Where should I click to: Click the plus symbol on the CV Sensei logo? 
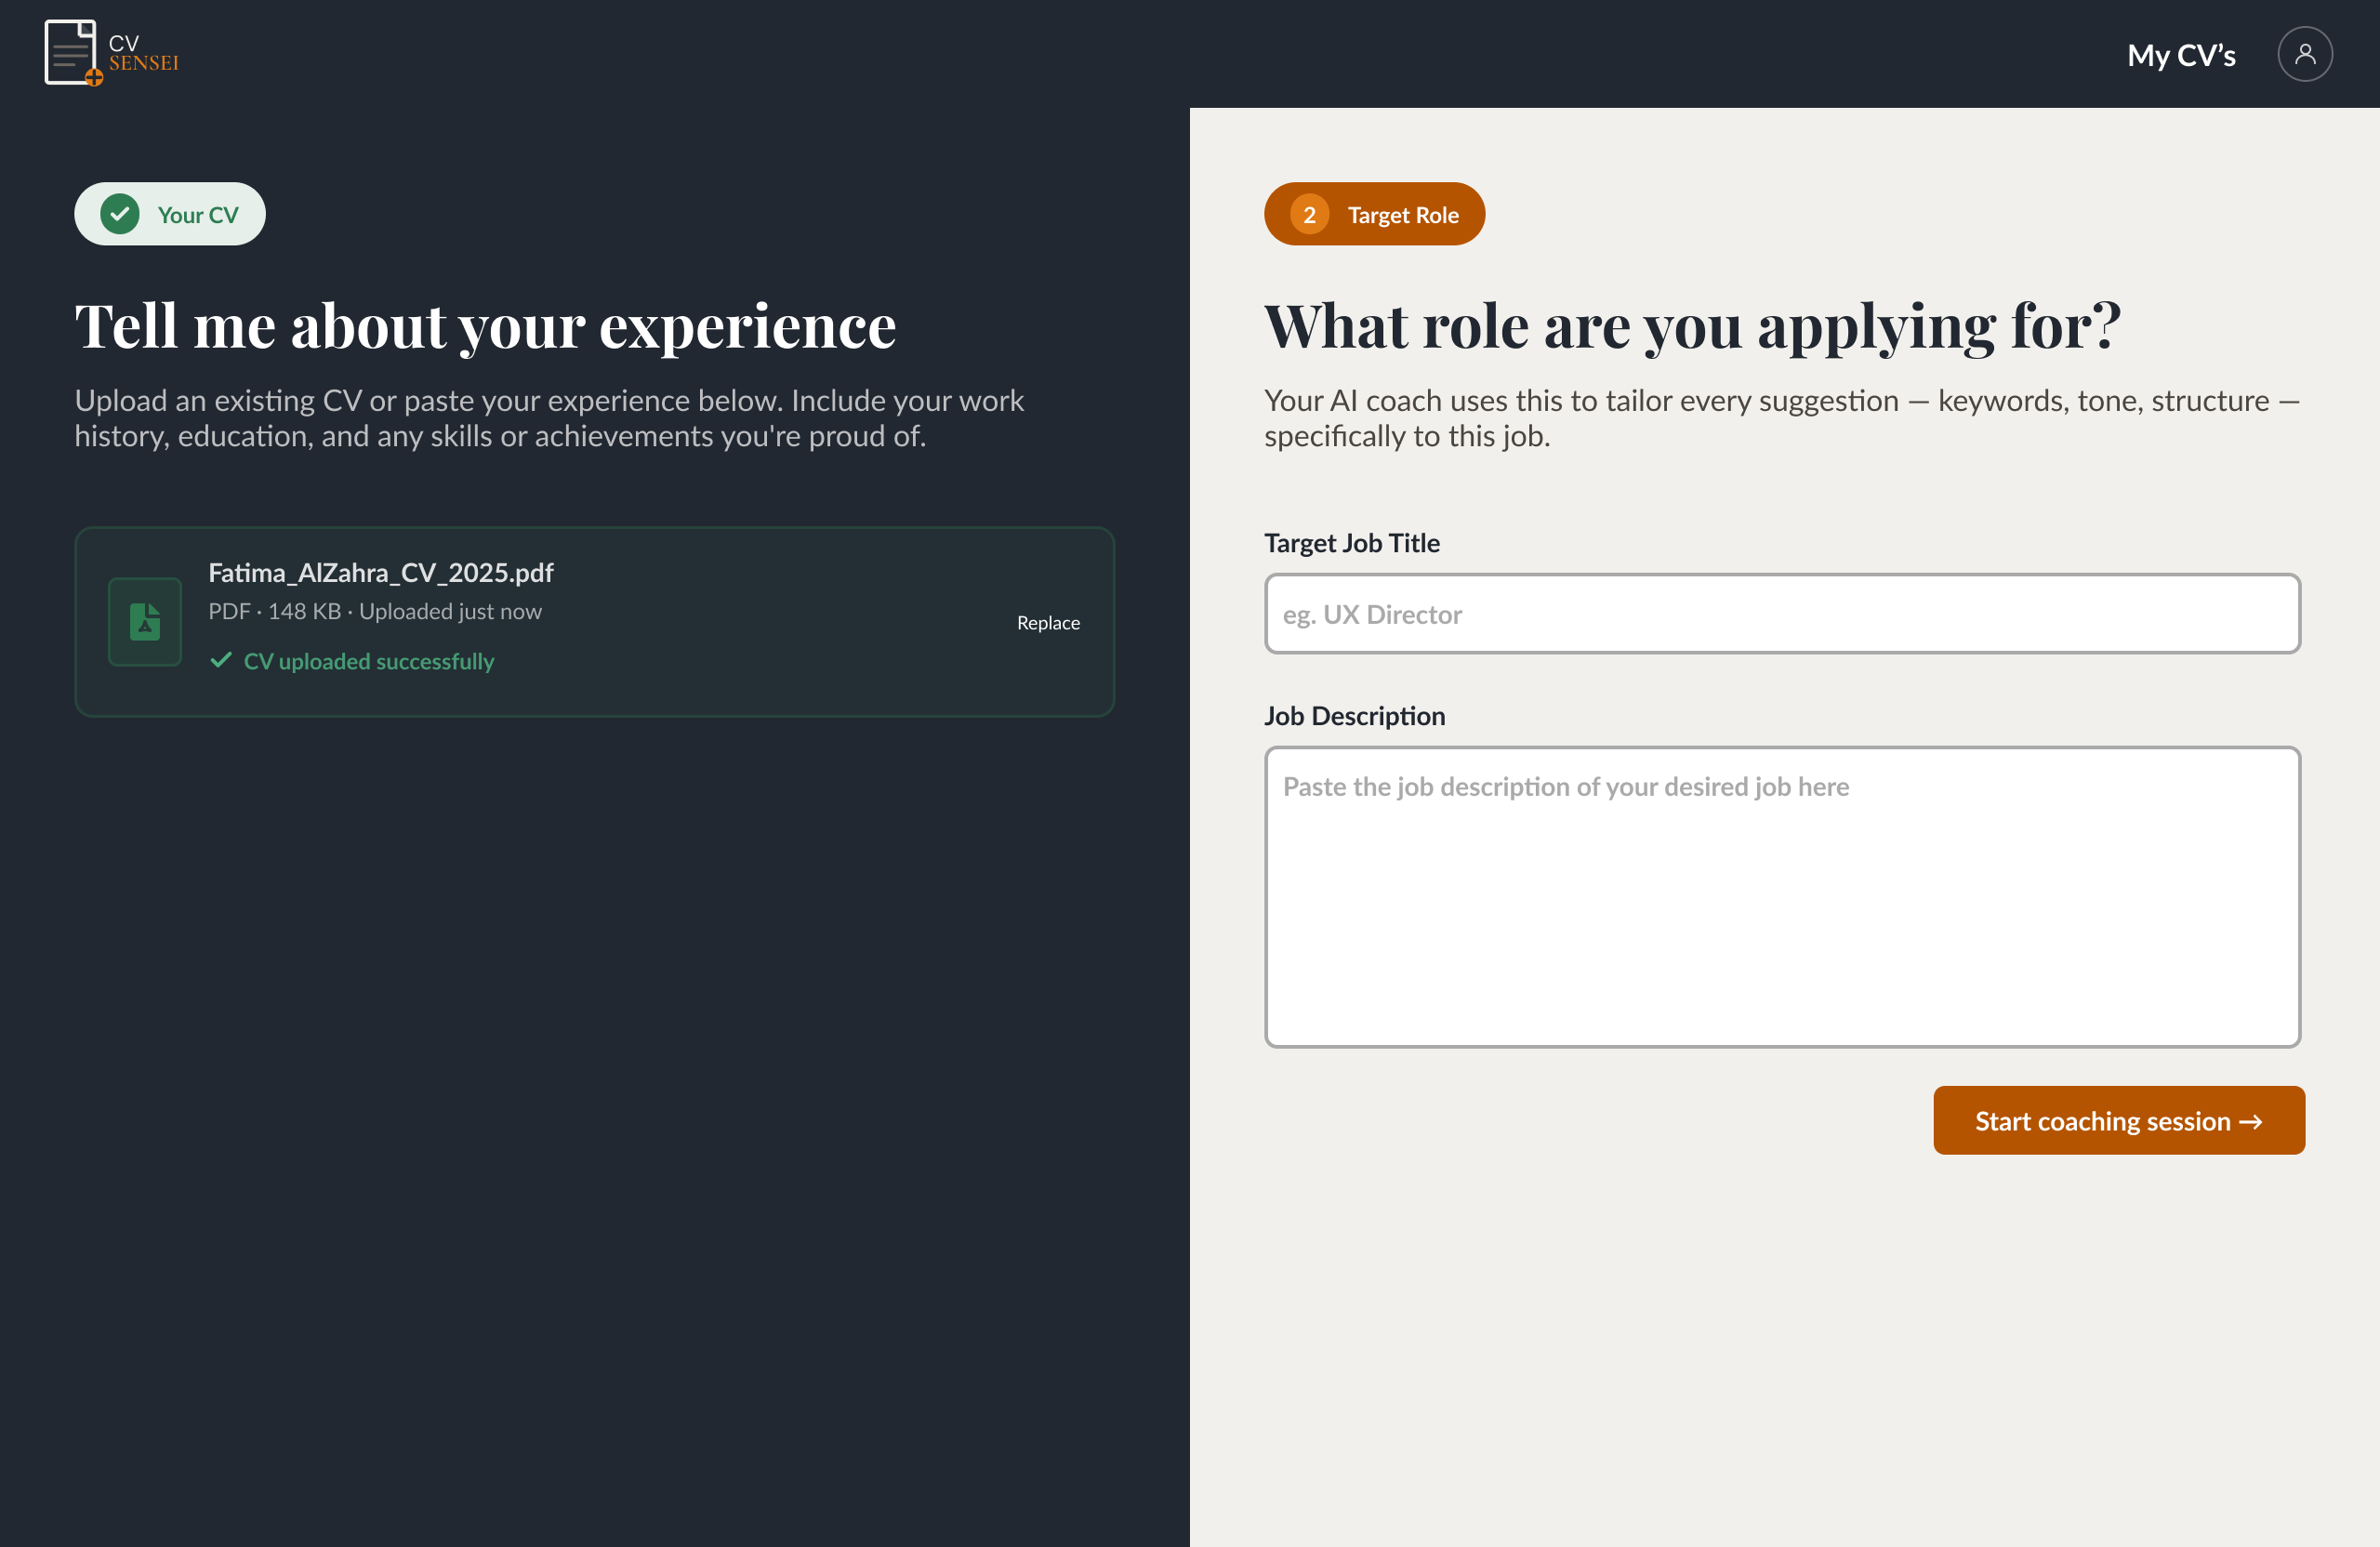point(96,76)
